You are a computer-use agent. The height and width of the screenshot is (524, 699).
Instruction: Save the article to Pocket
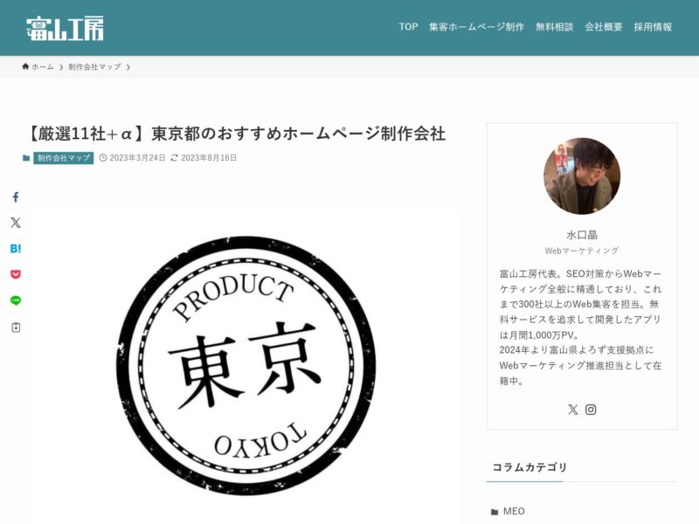16,274
